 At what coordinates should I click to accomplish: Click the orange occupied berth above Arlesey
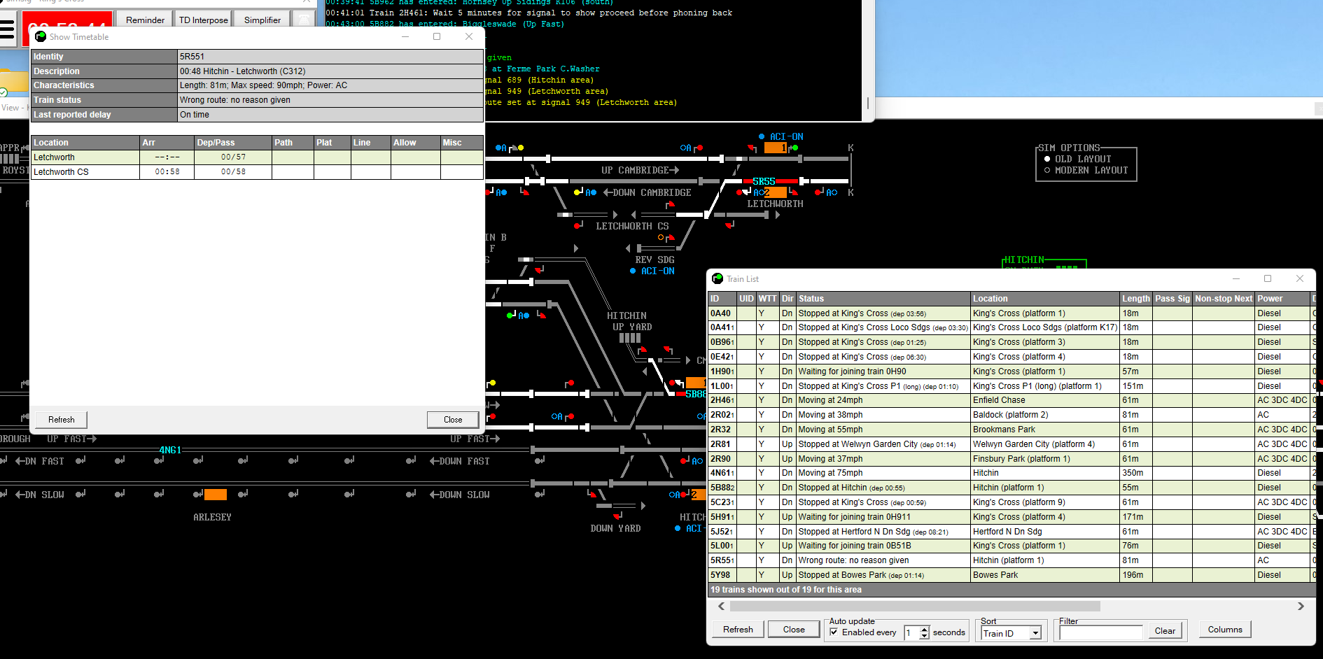[216, 495]
